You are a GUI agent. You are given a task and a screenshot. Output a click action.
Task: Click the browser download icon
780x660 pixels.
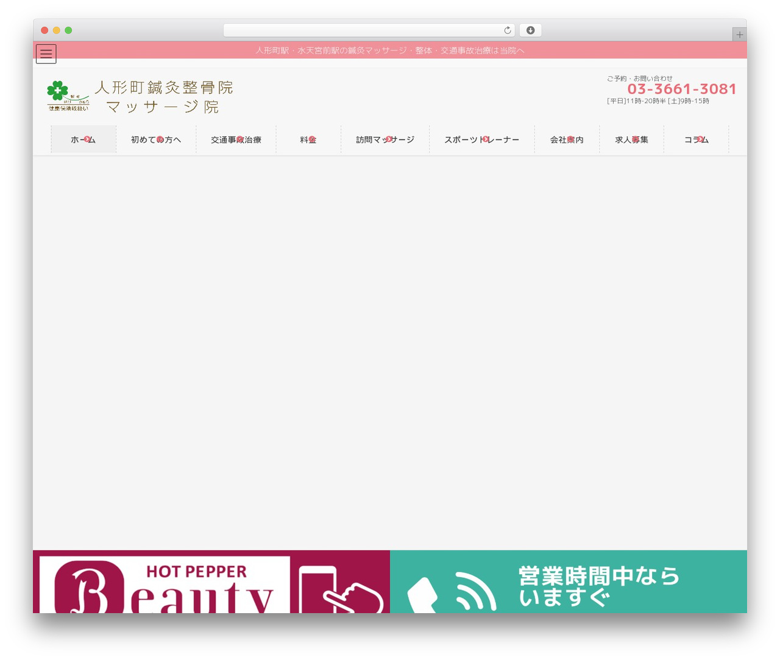pos(530,30)
